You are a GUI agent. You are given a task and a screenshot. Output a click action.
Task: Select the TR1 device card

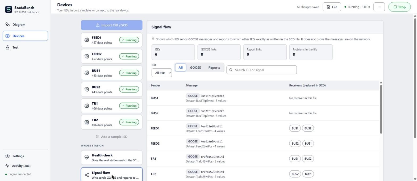[112, 106]
